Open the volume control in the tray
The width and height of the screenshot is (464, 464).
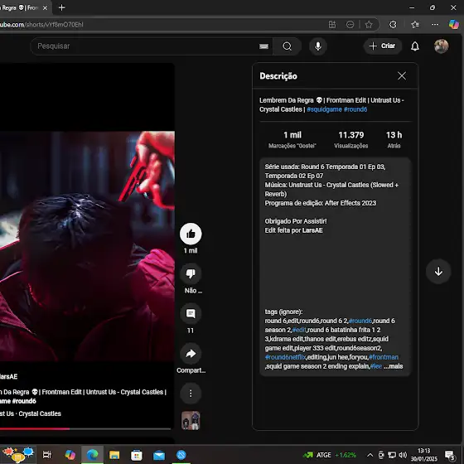[x=402, y=455]
